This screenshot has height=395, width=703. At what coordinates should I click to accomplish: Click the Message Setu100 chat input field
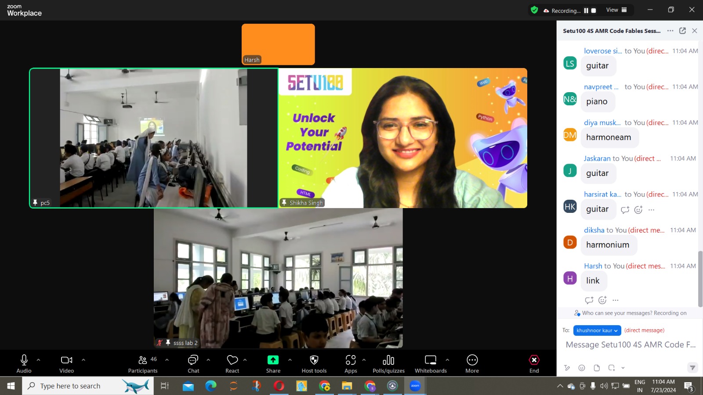point(631,345)
